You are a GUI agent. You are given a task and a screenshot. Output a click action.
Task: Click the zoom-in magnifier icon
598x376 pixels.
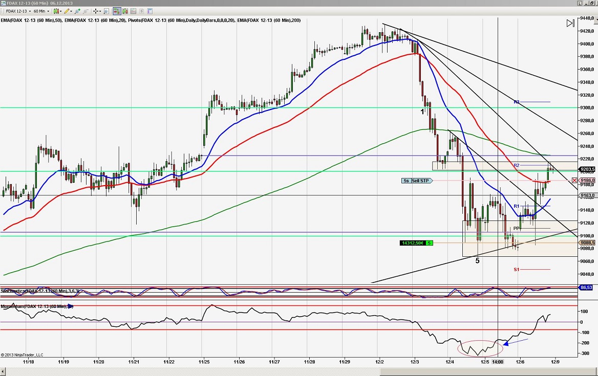pyautogui.click(x=78, y=11)
